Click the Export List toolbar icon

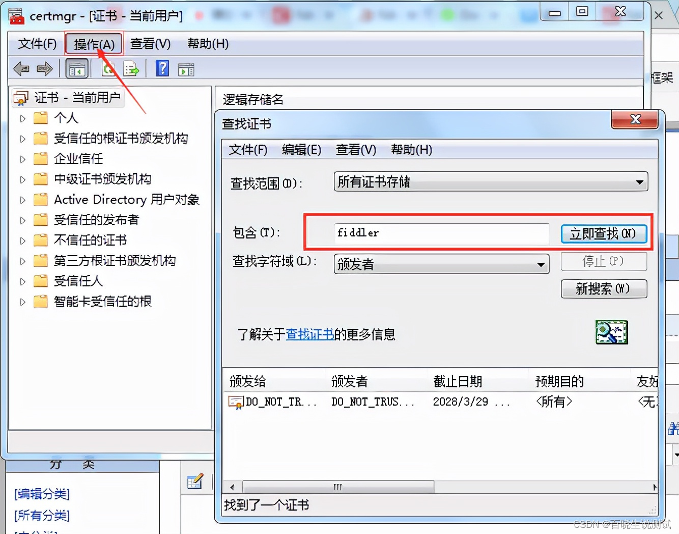coord(131,68)
